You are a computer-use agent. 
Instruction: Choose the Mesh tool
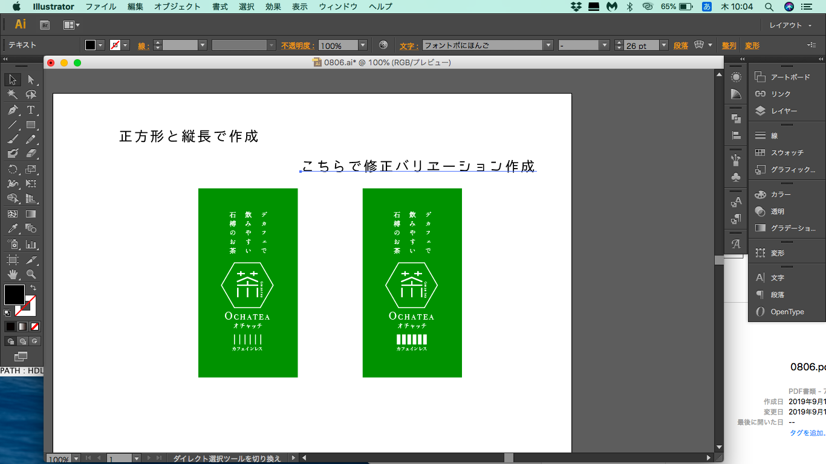[x=13, y=214]
